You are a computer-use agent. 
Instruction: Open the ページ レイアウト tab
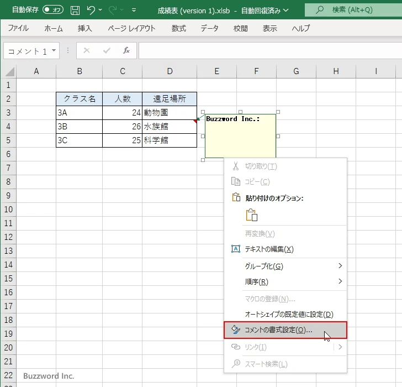point(131,28)
